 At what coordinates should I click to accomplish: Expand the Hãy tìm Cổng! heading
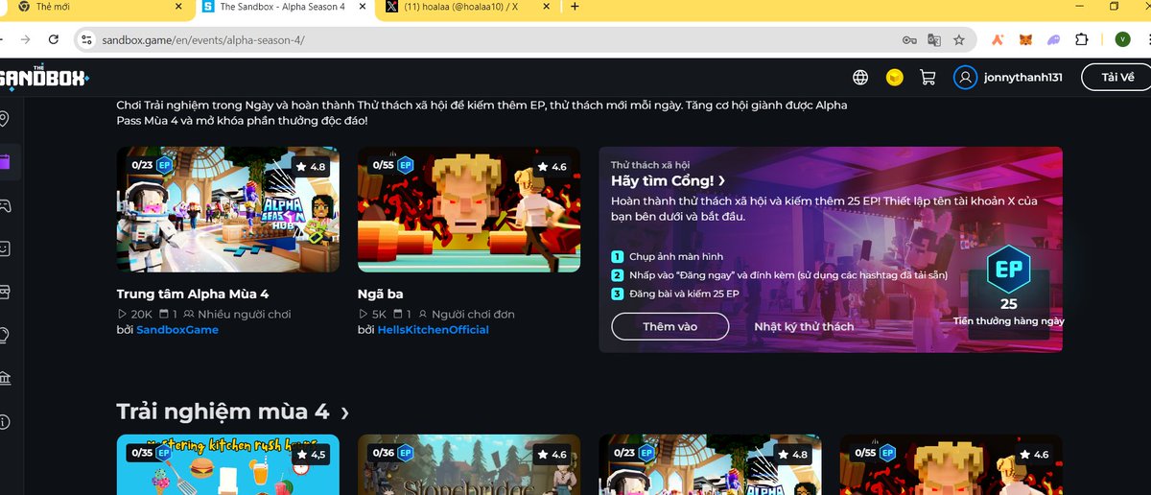pyautogui.click(x=669, y=180)
